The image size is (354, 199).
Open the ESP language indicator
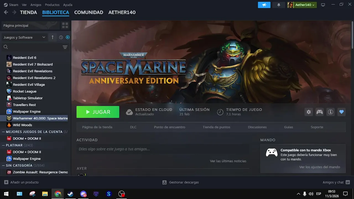319,194
